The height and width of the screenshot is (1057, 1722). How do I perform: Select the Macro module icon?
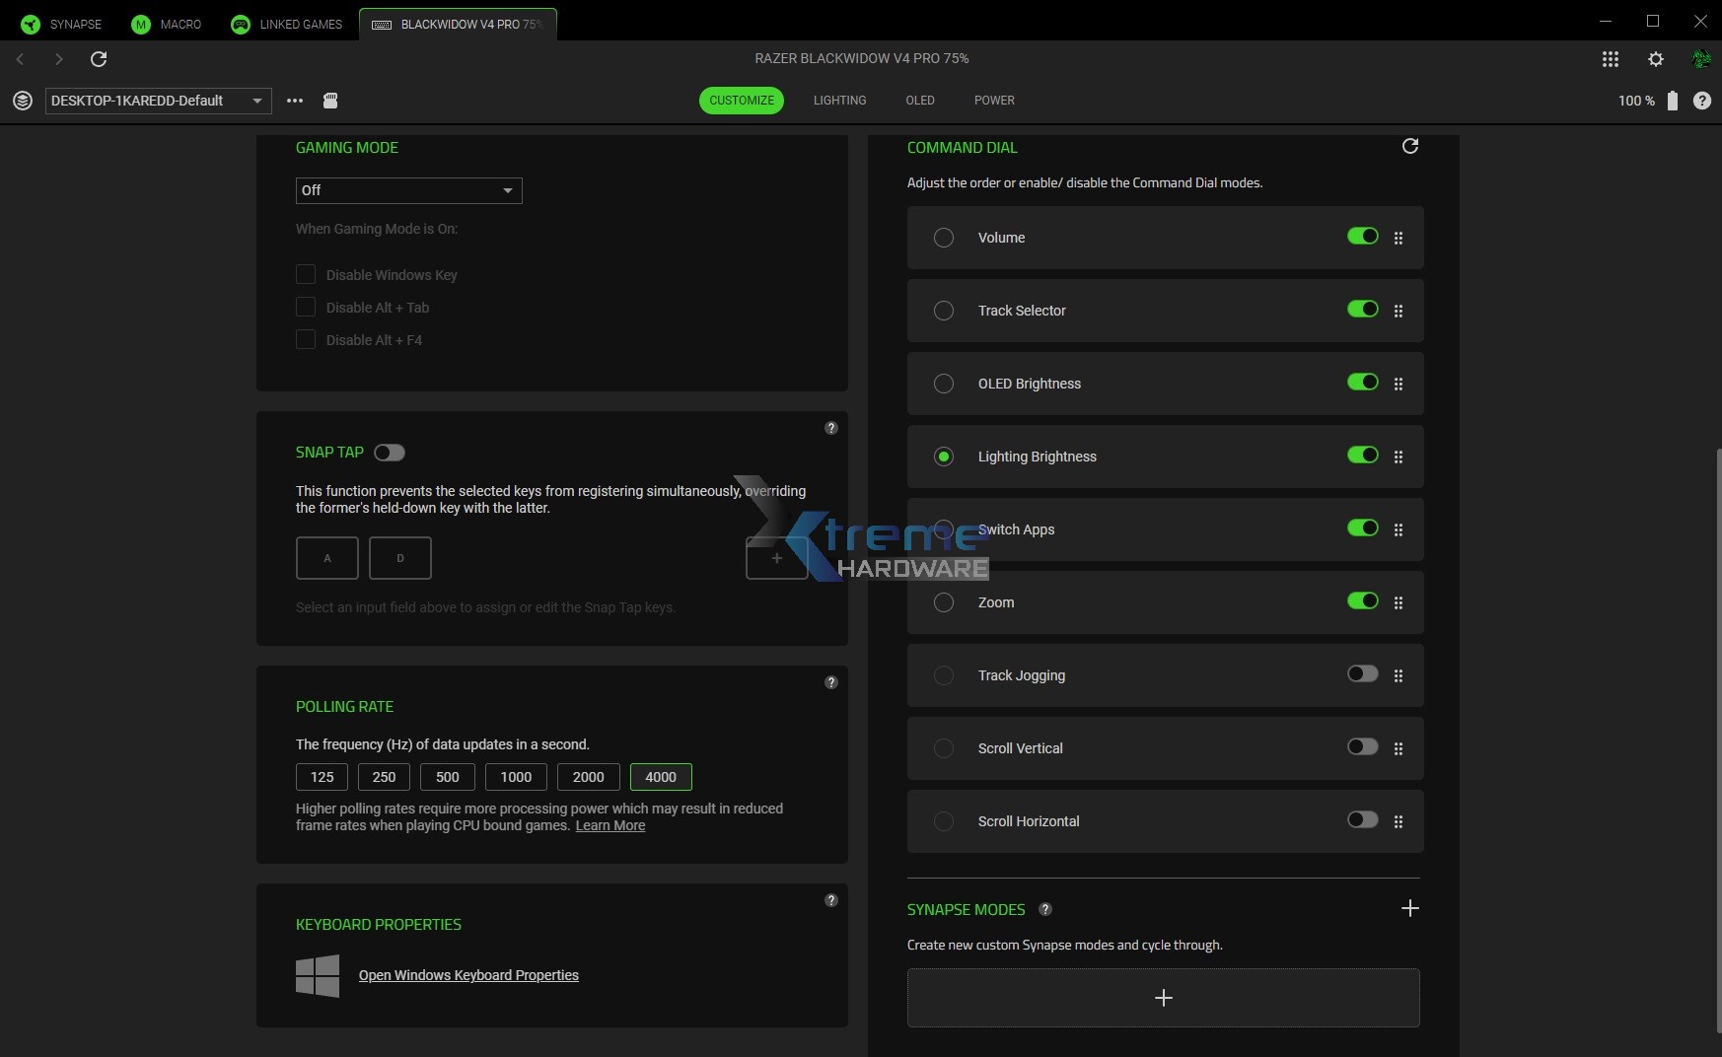140,23
